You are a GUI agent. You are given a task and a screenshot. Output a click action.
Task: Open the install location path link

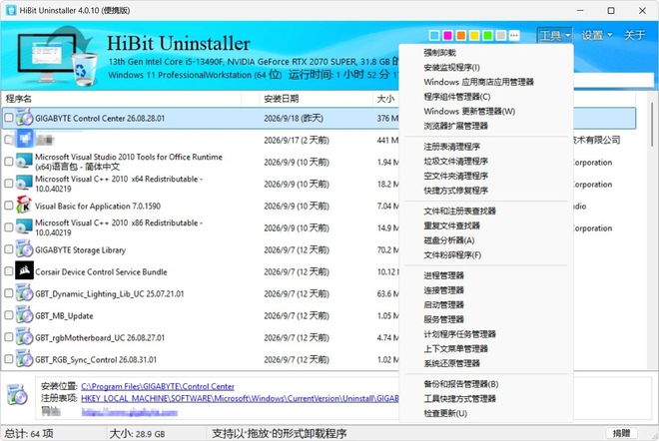[158, 386]
